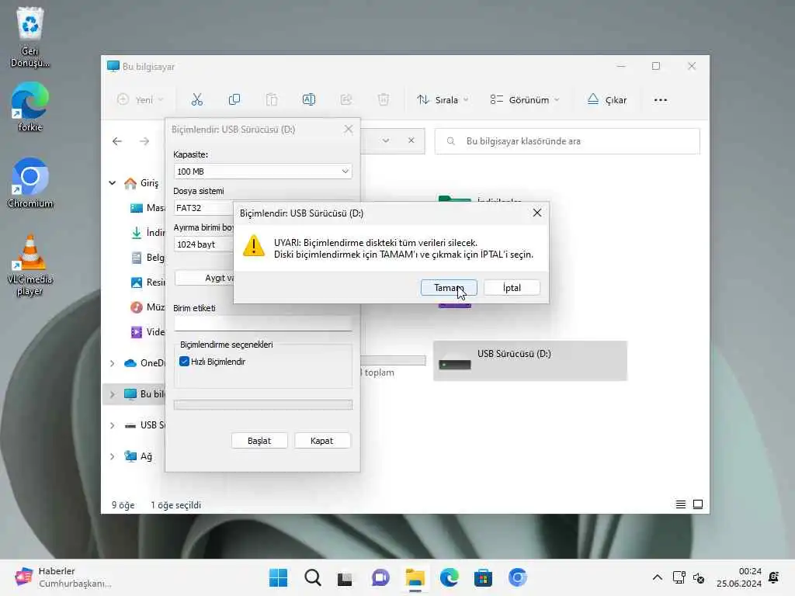Screen dimensions: 795x596
Task: Open the Geri Dönüşüm recycle bin icon
Action: 30,36
